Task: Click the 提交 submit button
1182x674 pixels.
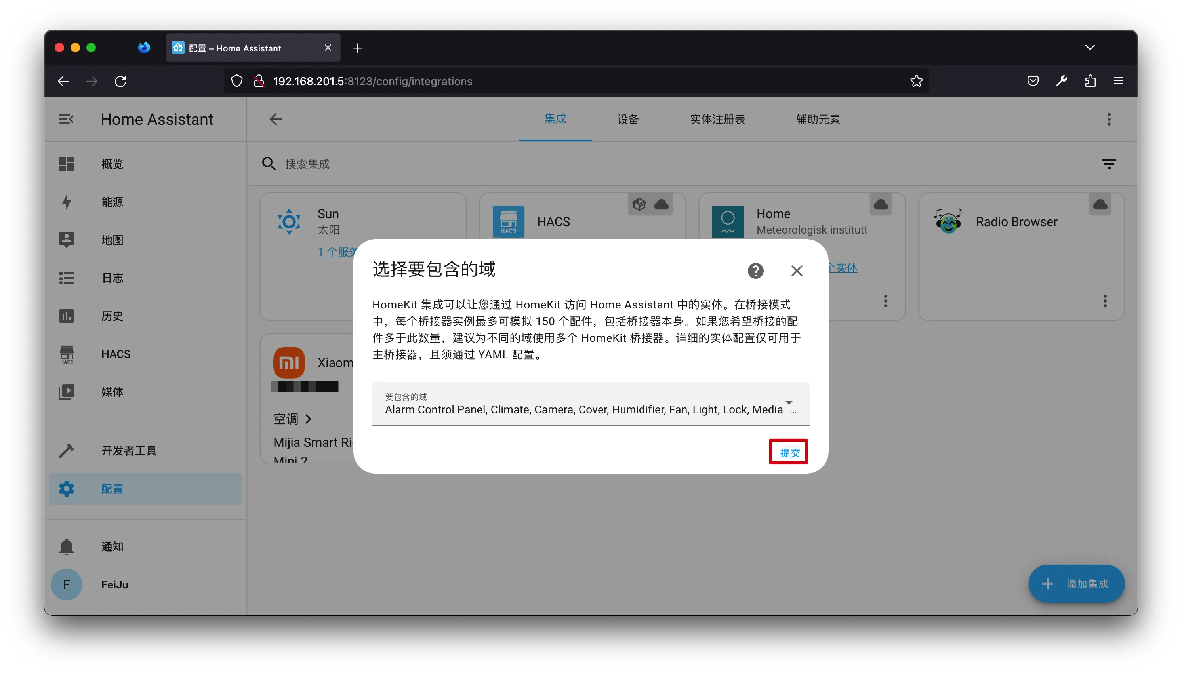Action: (x=789, y=452)
